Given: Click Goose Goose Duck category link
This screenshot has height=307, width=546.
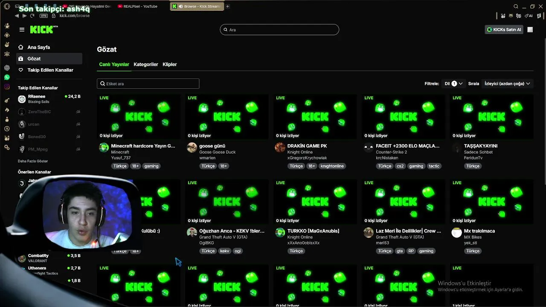Looking at the screenshot, I should coord(218,152).
